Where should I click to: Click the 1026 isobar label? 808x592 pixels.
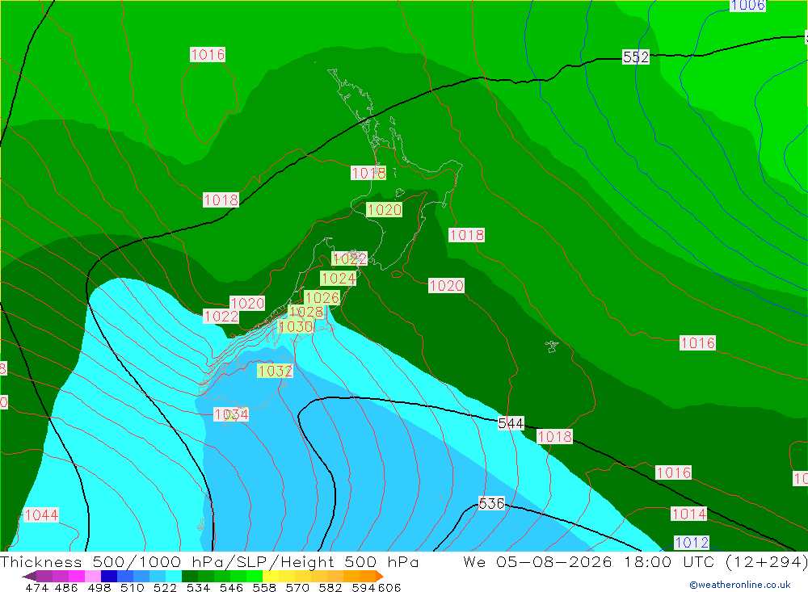(322, 297)
